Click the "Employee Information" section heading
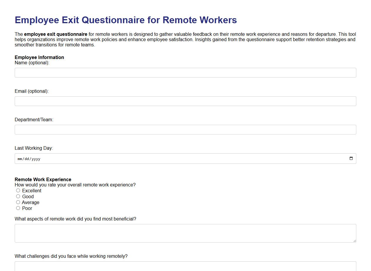The width and height of the screenshot is (371, 271). point(39,57)
